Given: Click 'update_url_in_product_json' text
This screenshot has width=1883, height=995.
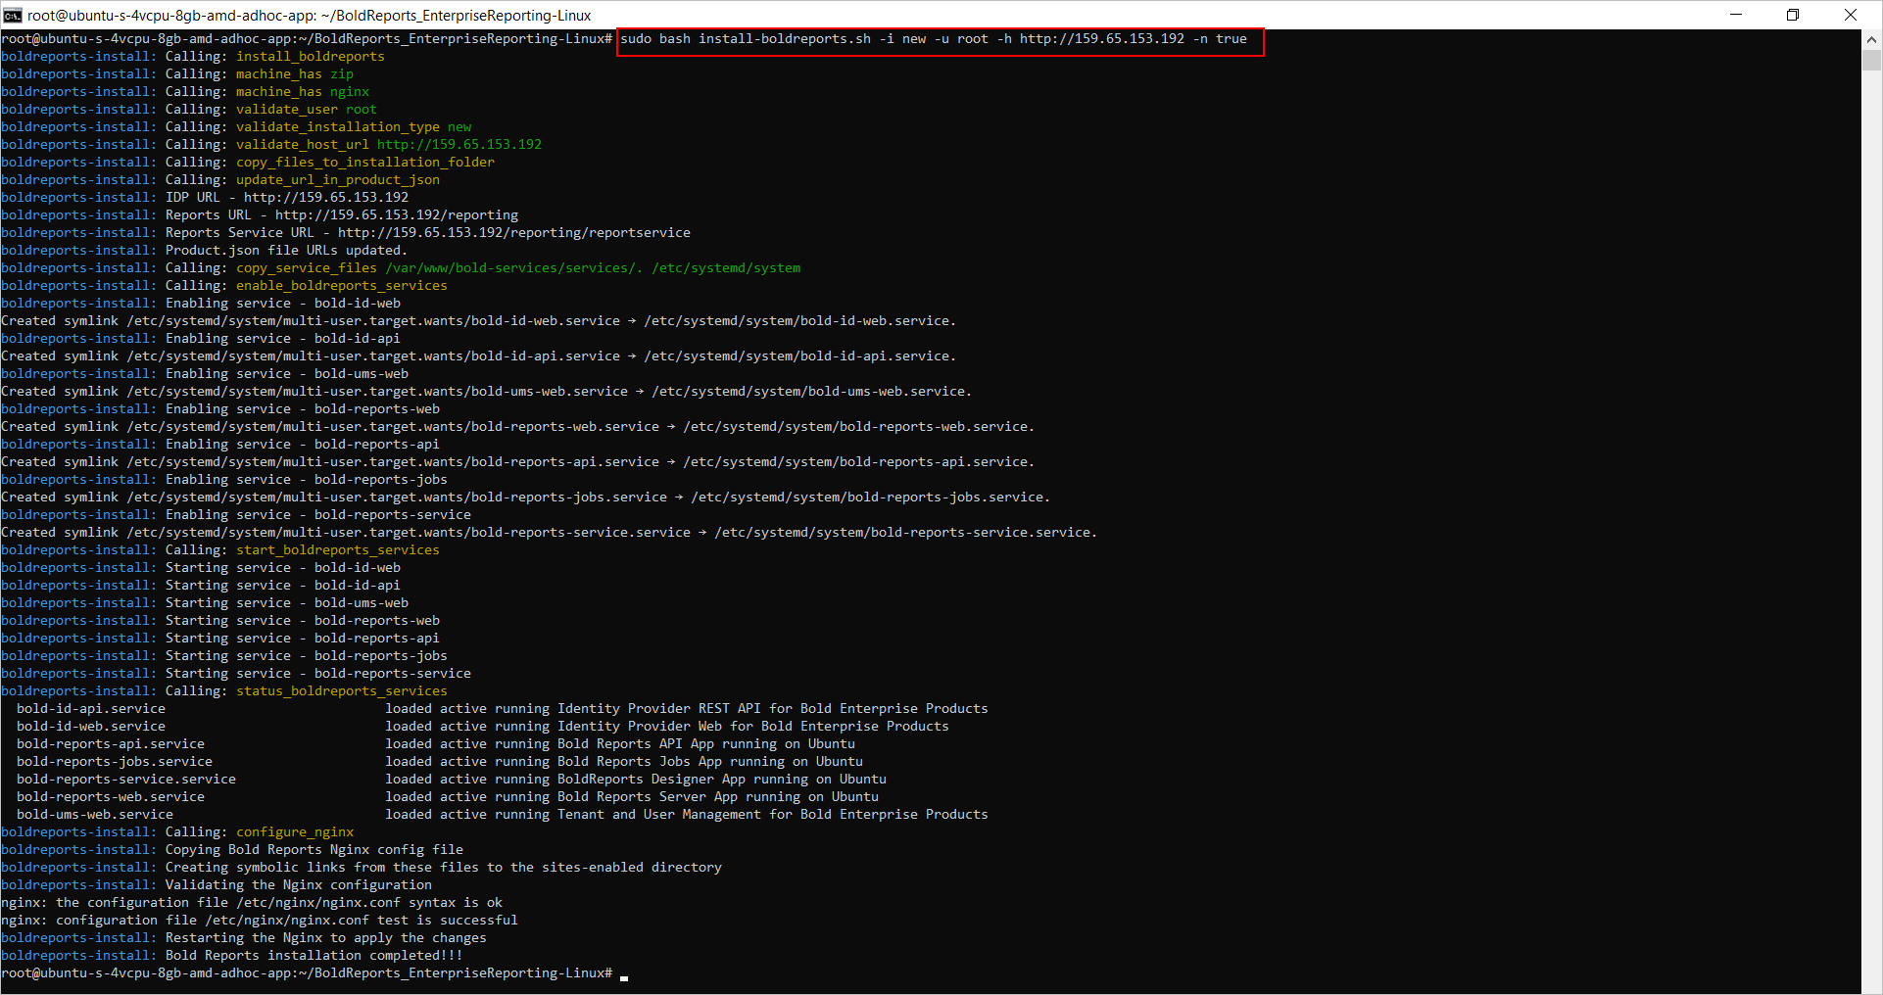Looking at the screenshot, I should 338,180.
